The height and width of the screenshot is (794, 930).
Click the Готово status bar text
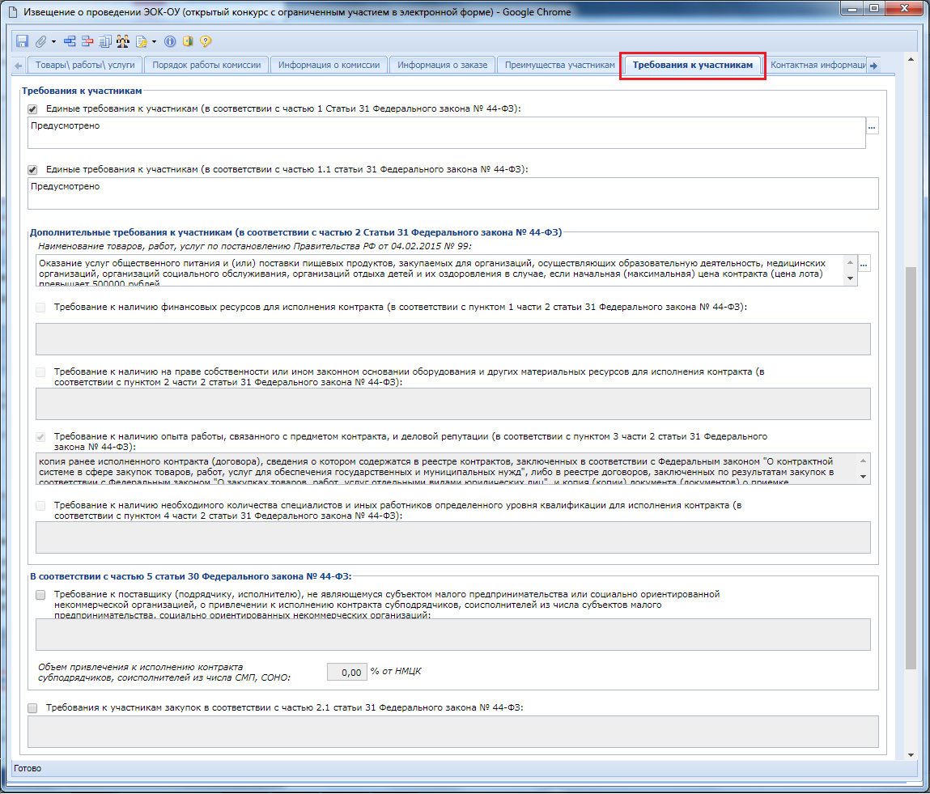(28, 768)
